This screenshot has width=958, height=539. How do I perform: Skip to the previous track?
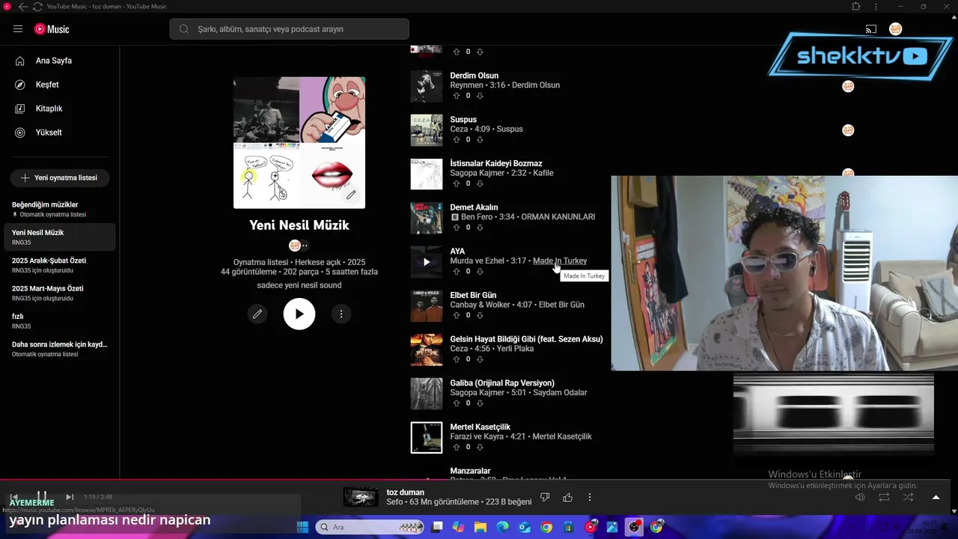(x=13, y=497)
